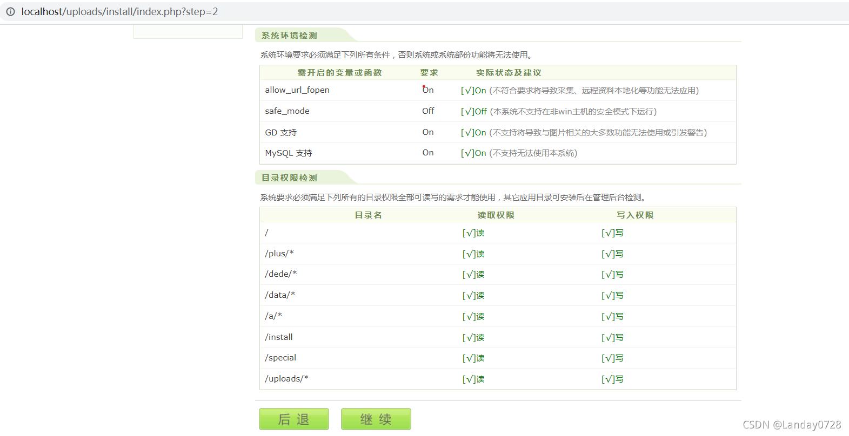Click the safe_mode row label
Screen dimensions: 849x436
pos(288,111)
